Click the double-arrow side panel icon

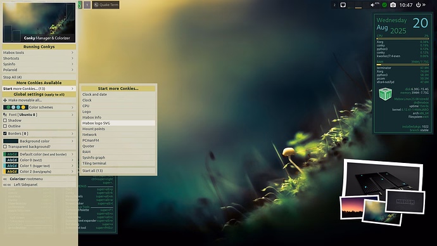[424, 4]
